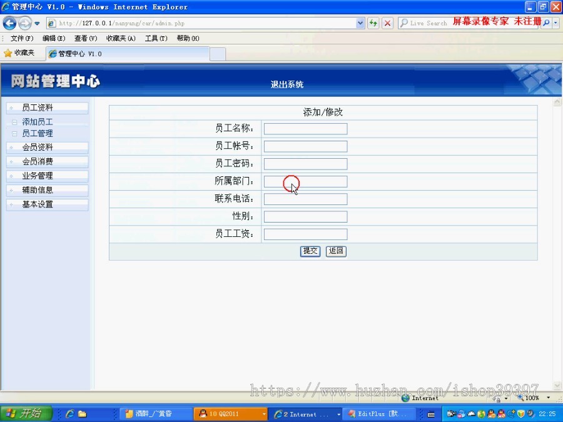Viewport: 563px width, 422px height.
Task: Open the 2 Internet Explorer taskbar group
Action: (305, 414)
